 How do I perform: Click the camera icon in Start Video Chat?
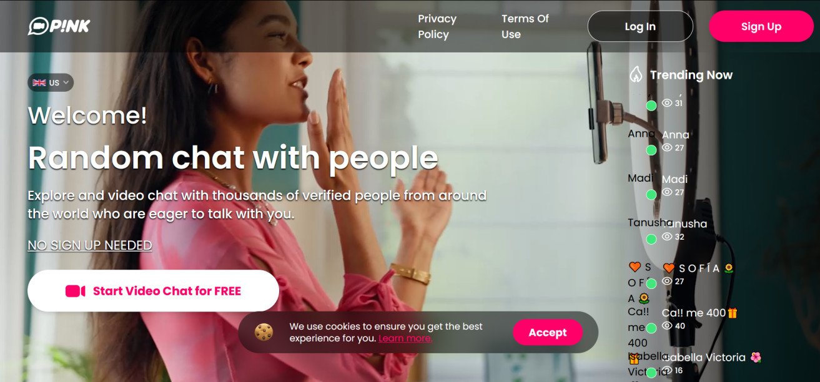pyautogui.click(x=75, y=291)
